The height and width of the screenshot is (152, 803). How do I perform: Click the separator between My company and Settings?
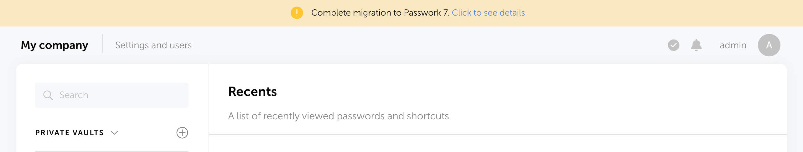point(102,44)
